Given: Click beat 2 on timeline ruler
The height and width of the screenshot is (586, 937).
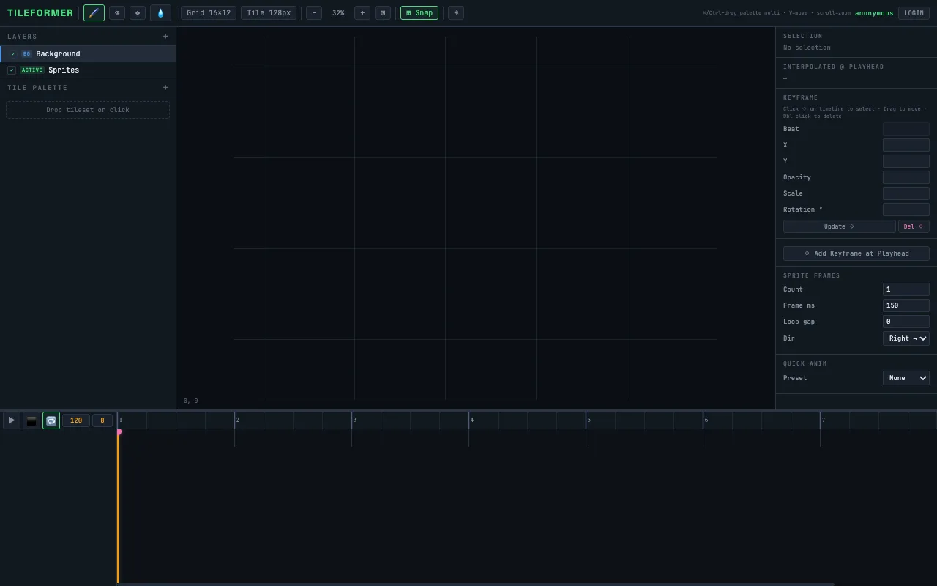Looking at the screenshot, I should [238, 420].
